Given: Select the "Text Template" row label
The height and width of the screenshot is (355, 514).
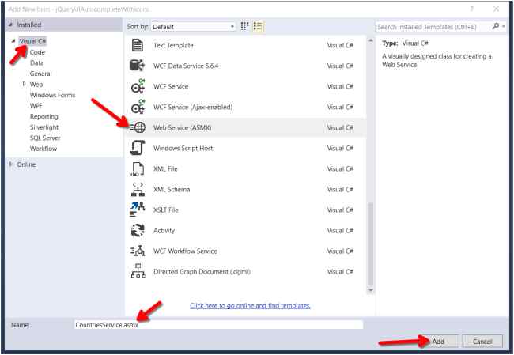Looking at the screenshot, I should pos(173,45).
